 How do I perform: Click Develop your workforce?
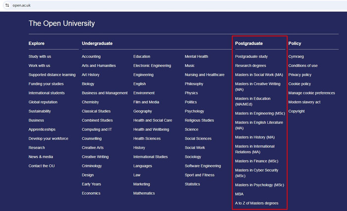(x=49, y=138)
